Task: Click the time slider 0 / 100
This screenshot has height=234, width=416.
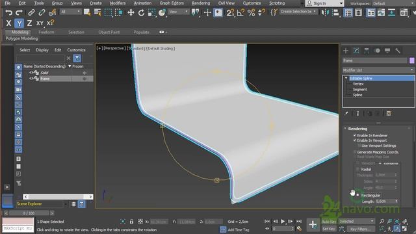Action: [29, 213]
